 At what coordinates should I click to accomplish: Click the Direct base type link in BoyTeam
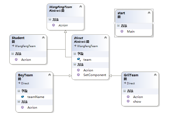click(25, 83)
